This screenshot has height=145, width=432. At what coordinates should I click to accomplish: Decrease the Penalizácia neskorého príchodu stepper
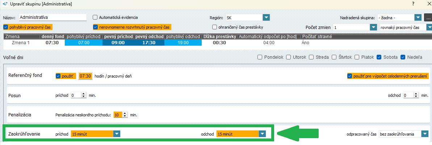point(126,116)
